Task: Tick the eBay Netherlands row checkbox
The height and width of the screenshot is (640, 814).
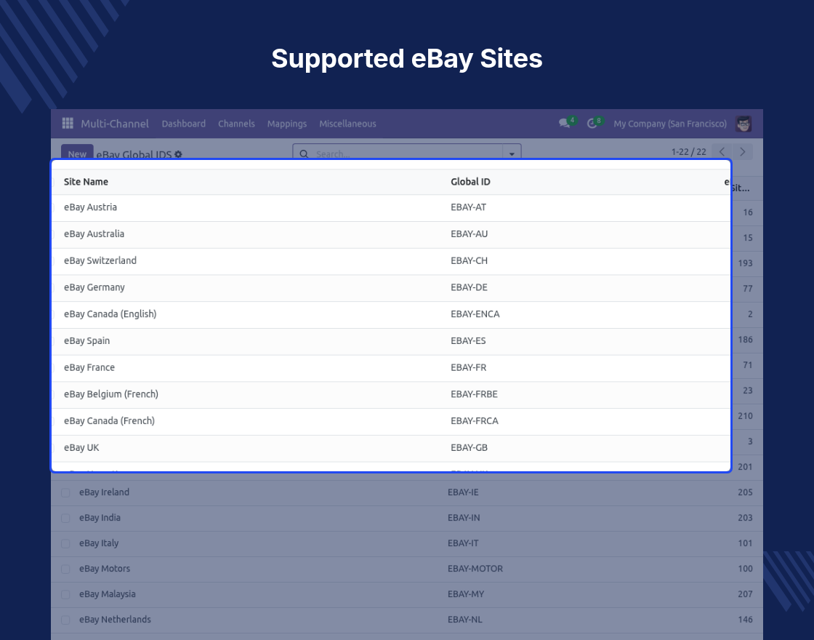Action: (x=65, y=620)
